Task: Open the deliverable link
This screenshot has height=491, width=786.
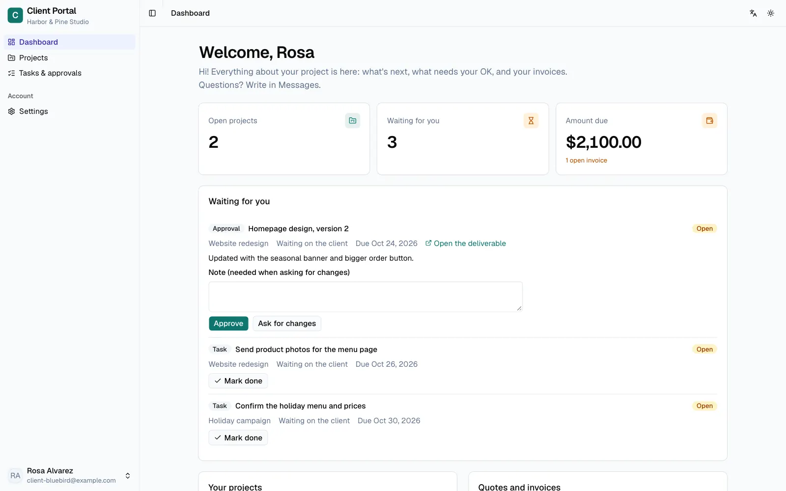Action: (466, 244)
